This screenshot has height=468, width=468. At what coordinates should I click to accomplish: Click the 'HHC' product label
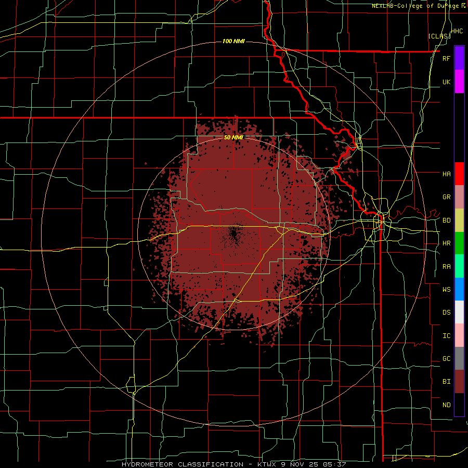457,31
